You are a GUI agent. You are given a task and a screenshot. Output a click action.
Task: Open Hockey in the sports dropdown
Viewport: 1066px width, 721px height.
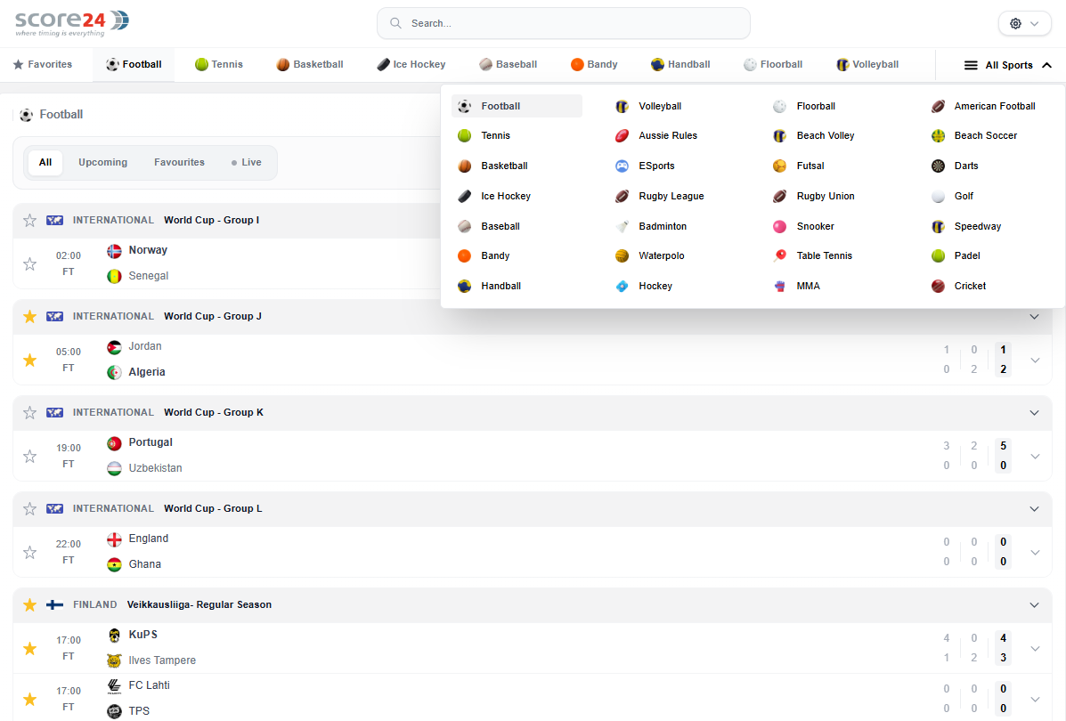[644, 286]
